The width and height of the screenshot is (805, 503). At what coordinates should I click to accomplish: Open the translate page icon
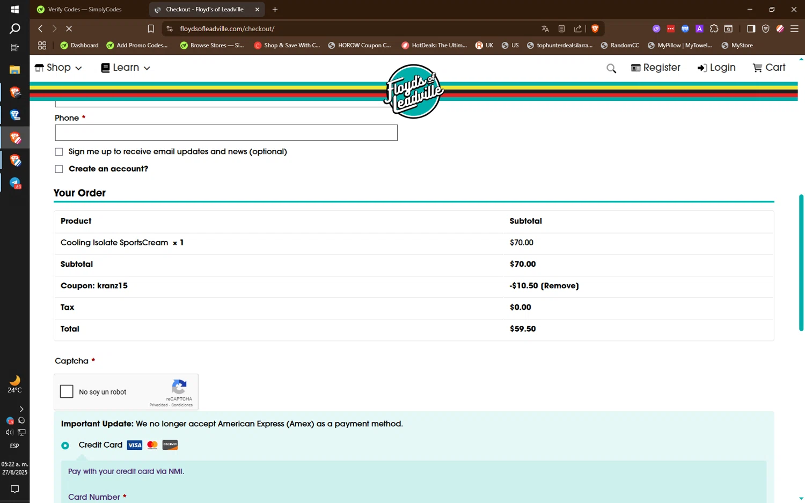click(x=545, y=29)
